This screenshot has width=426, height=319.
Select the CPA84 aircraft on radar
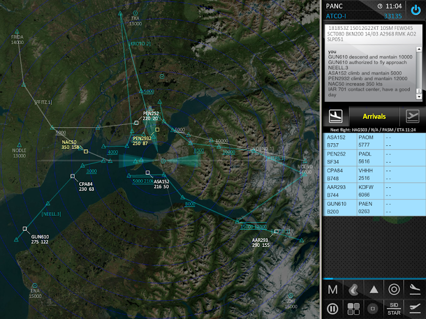73,176
